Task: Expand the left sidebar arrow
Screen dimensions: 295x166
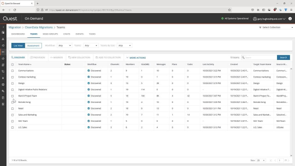Action: point(3,27)
